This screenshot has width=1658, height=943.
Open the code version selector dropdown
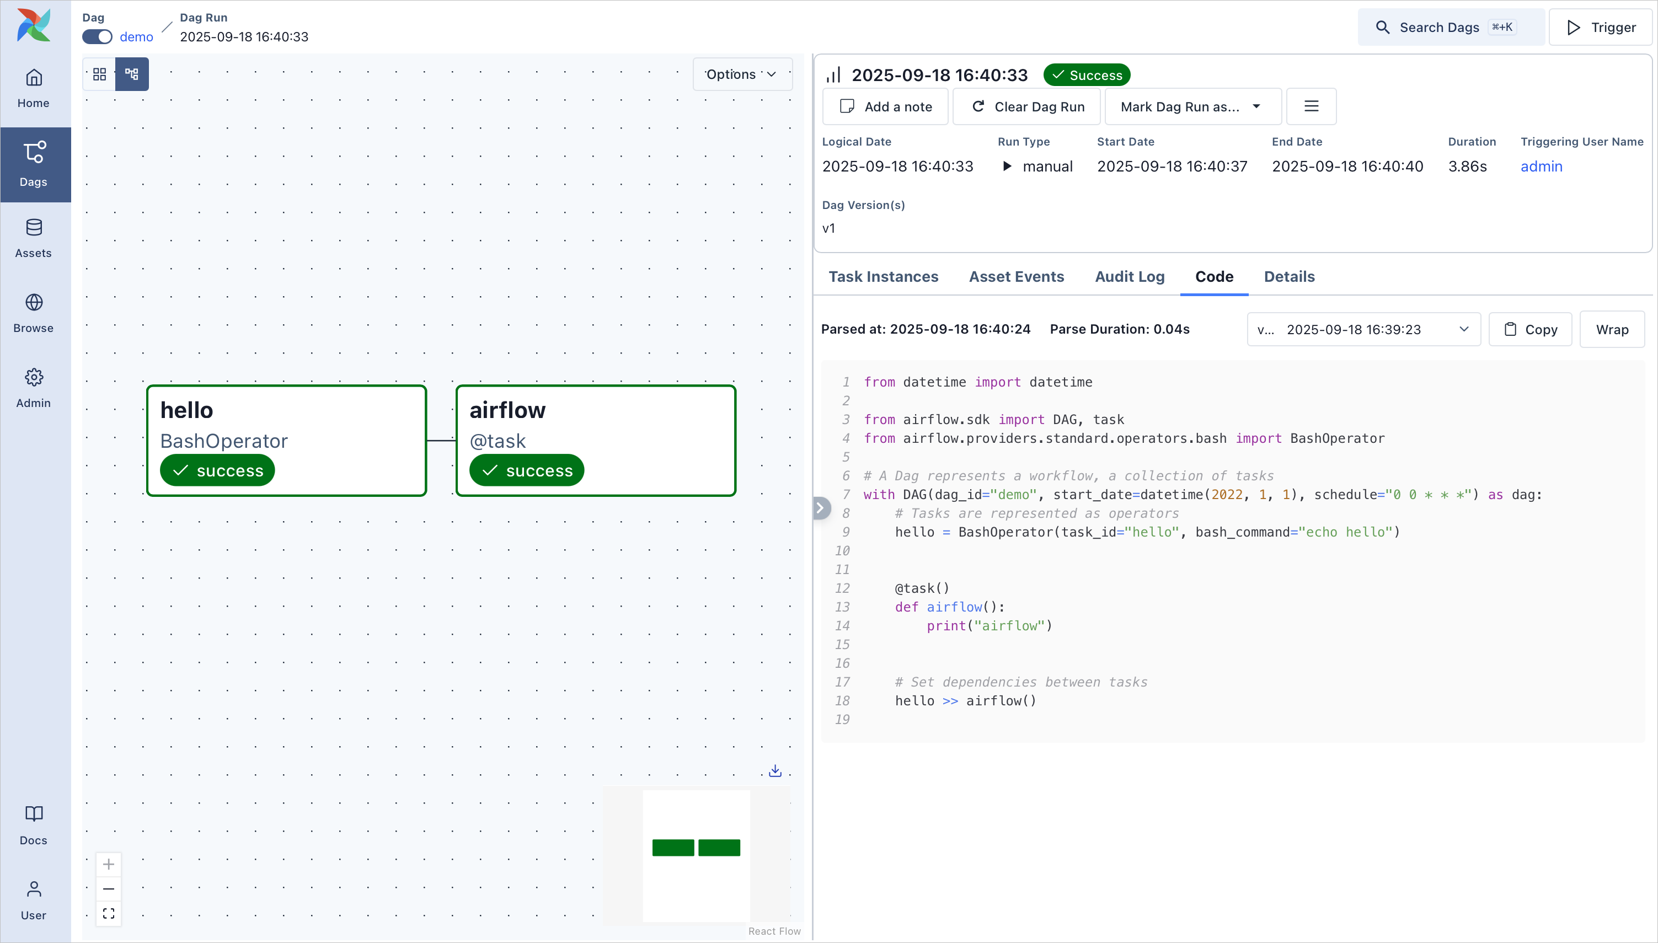tap(1363, 329)
